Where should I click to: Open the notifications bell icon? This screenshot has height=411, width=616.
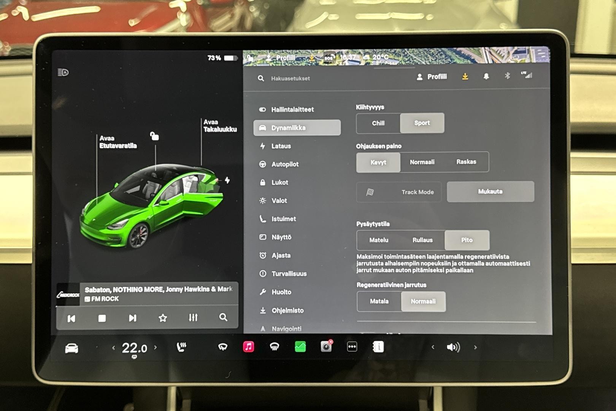coord(486,76)
